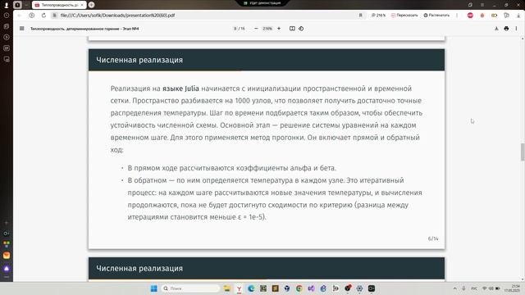Click the browser Back arrow
Screen dimensions: 525x295
[20, 16]
